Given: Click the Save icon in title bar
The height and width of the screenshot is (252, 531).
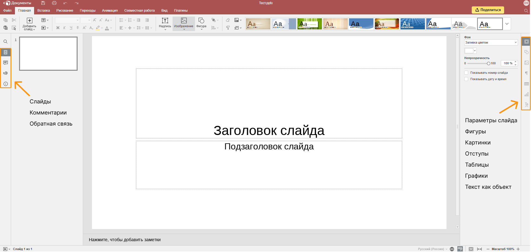Looking at the screenshot, I should pos(43,3).
